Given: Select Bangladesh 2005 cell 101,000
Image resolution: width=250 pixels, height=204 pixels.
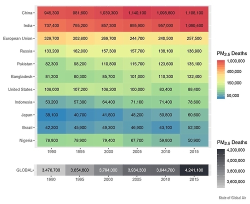Looking at the screenshot, I should coord(137,76).
